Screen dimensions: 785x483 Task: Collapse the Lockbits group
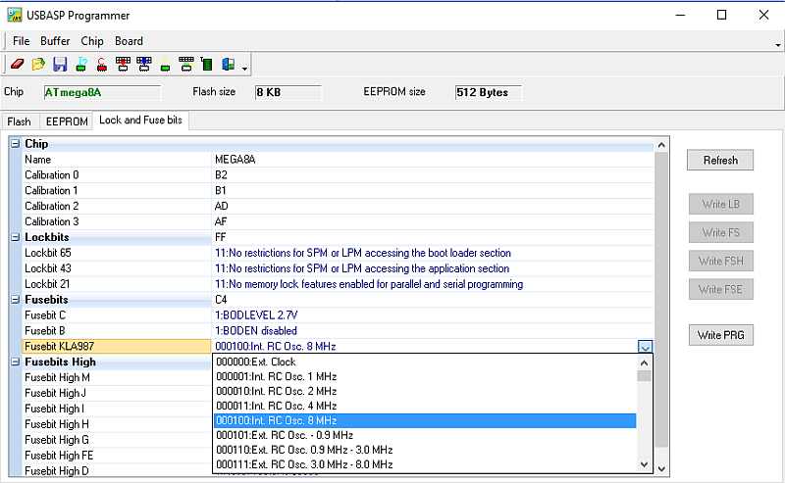click(16, 237)
